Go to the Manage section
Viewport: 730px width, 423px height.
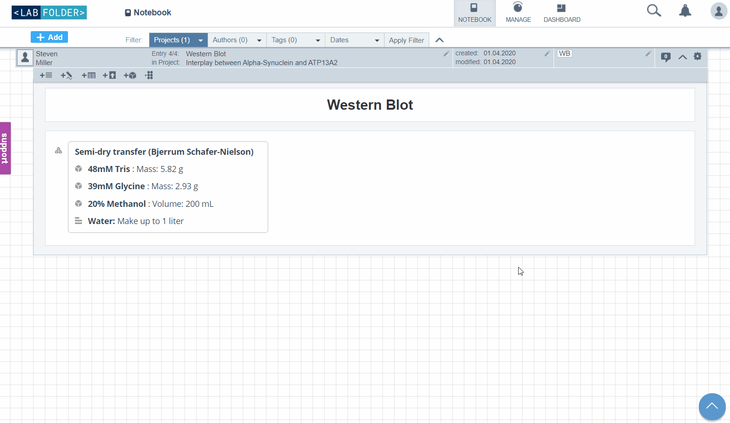(x=518, y=13)
